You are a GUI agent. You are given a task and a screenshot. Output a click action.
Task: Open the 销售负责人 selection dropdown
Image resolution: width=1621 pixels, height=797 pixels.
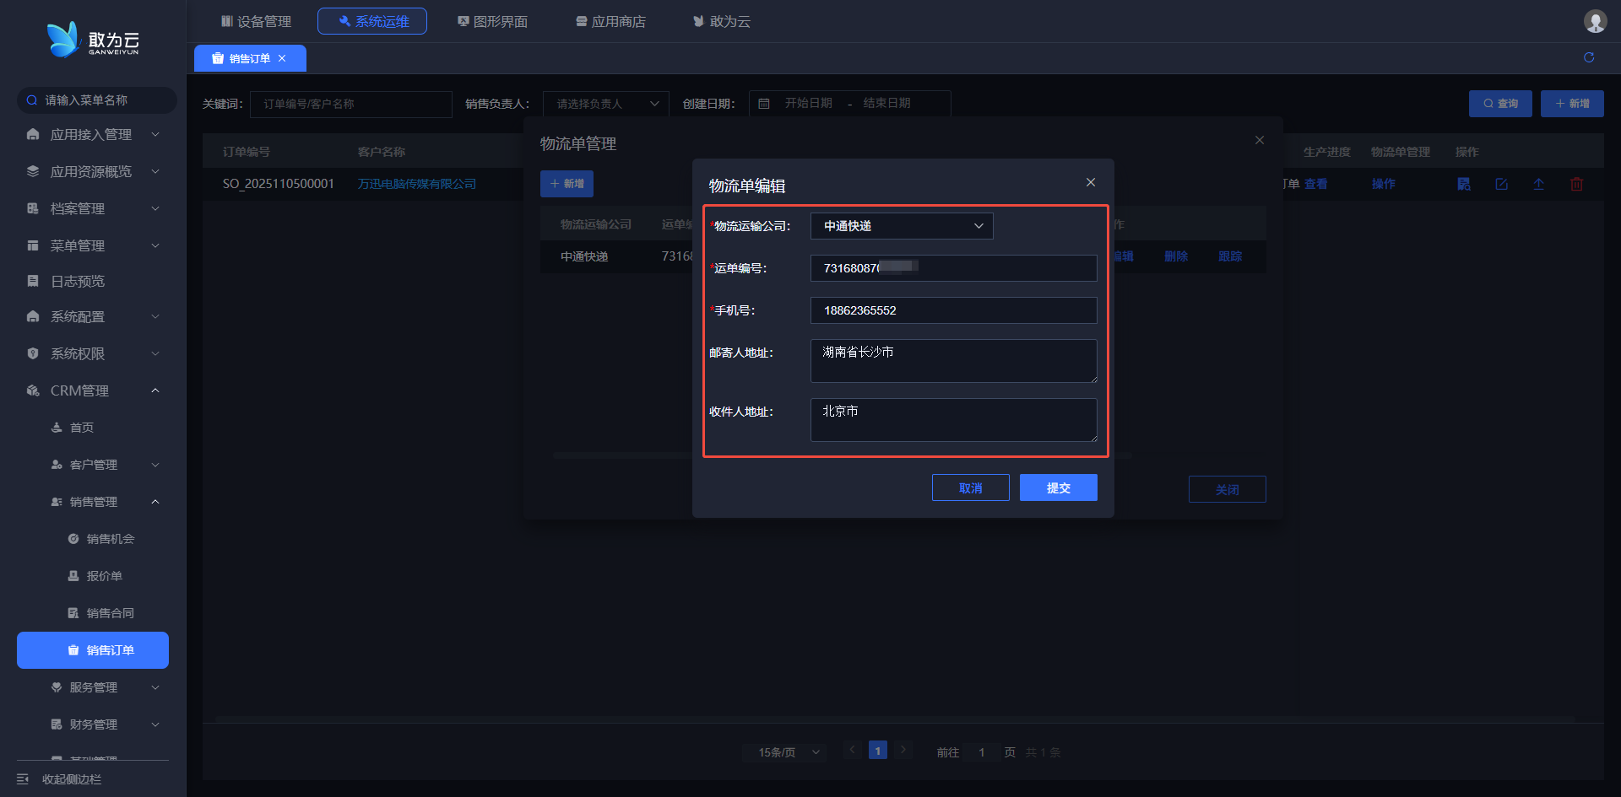click(605, 104)
